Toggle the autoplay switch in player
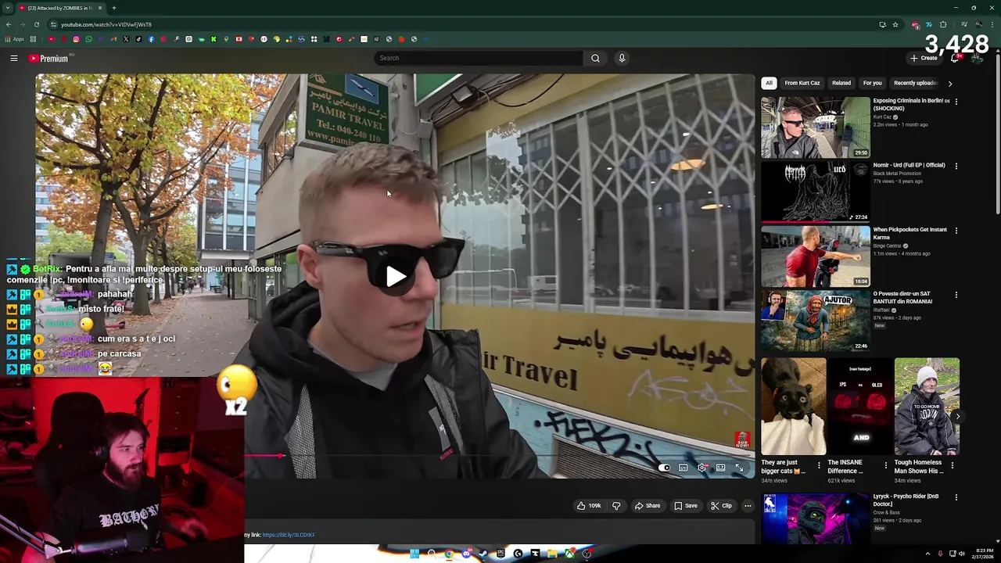 (664, 468)
